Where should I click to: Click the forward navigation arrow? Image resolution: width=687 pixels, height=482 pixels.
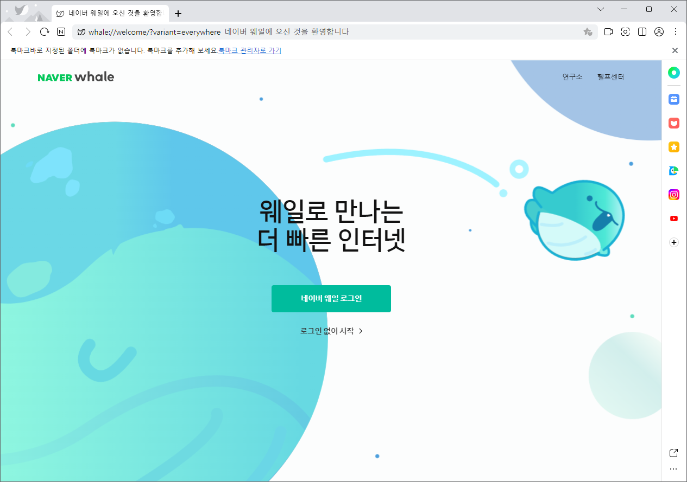pos(28,32)
